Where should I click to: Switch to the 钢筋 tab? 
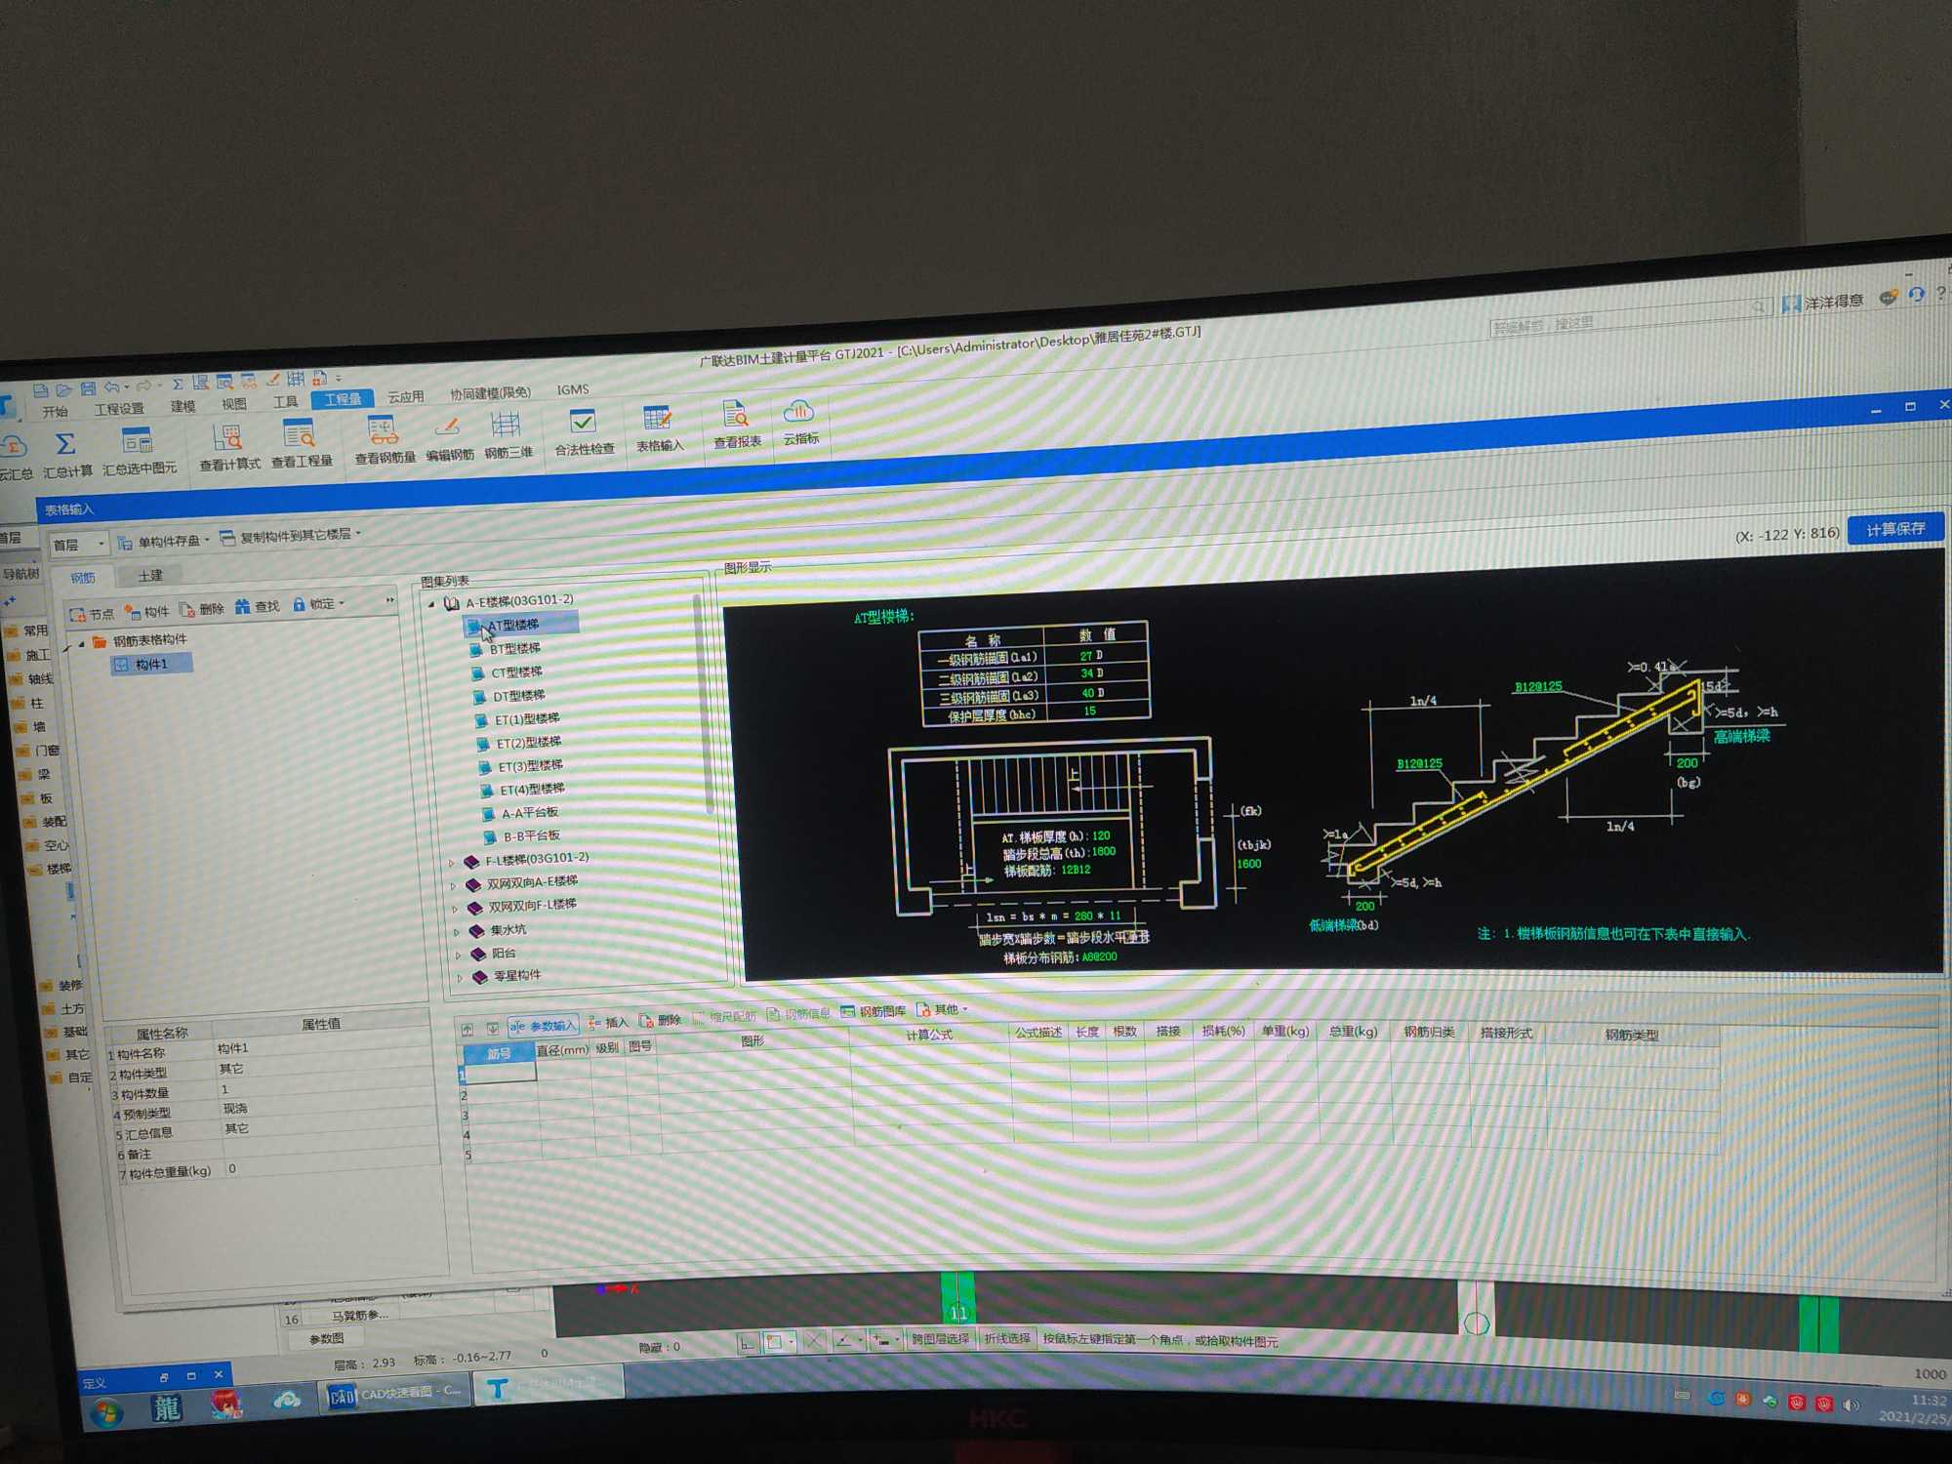click(x=83, y=578)
